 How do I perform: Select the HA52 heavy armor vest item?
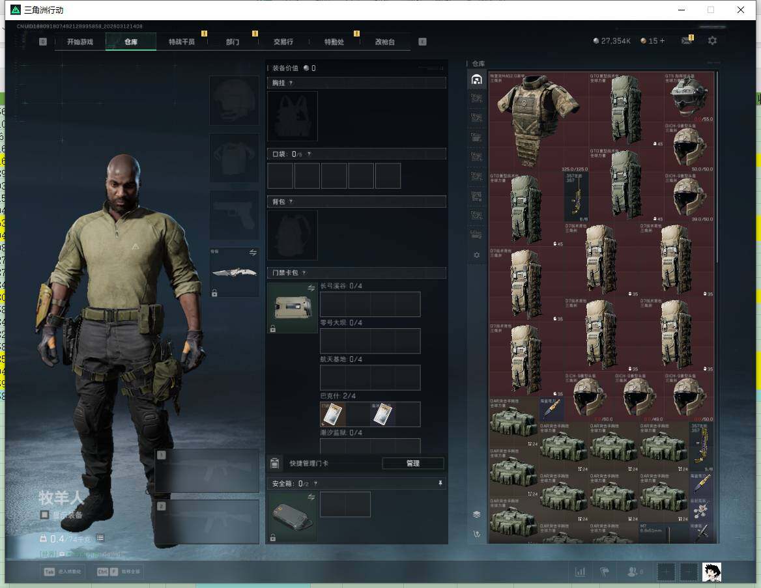coord(539,121)
